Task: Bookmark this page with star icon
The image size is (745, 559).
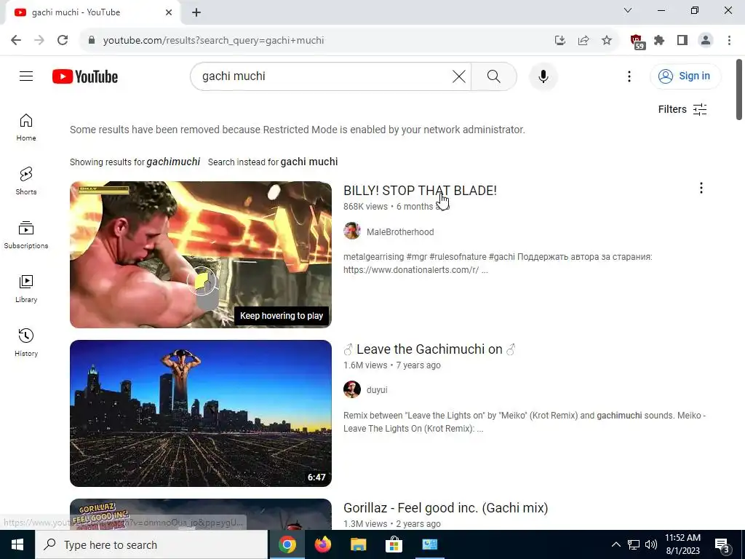Action: 607,41
